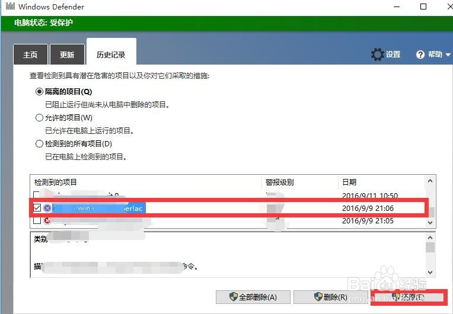Screen dimensions: 453x314
Task: Click the item list scroll down arrow
Action: [430, 222]
